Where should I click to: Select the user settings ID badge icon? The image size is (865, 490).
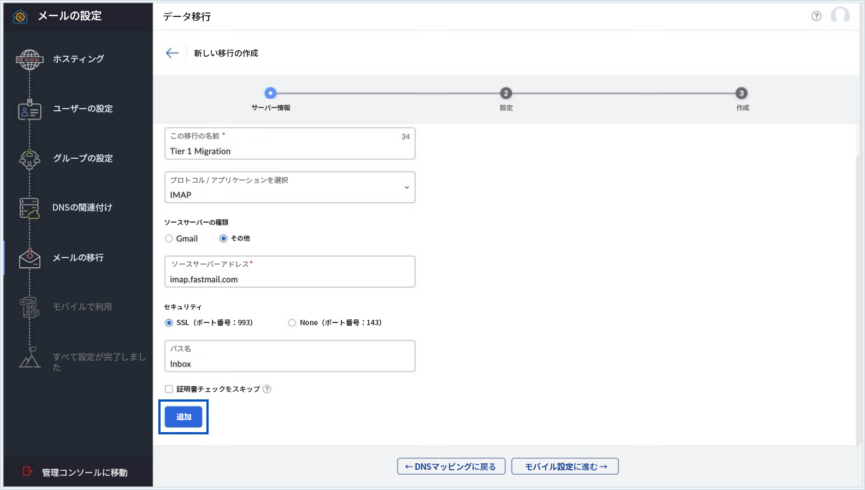[29, 109]
